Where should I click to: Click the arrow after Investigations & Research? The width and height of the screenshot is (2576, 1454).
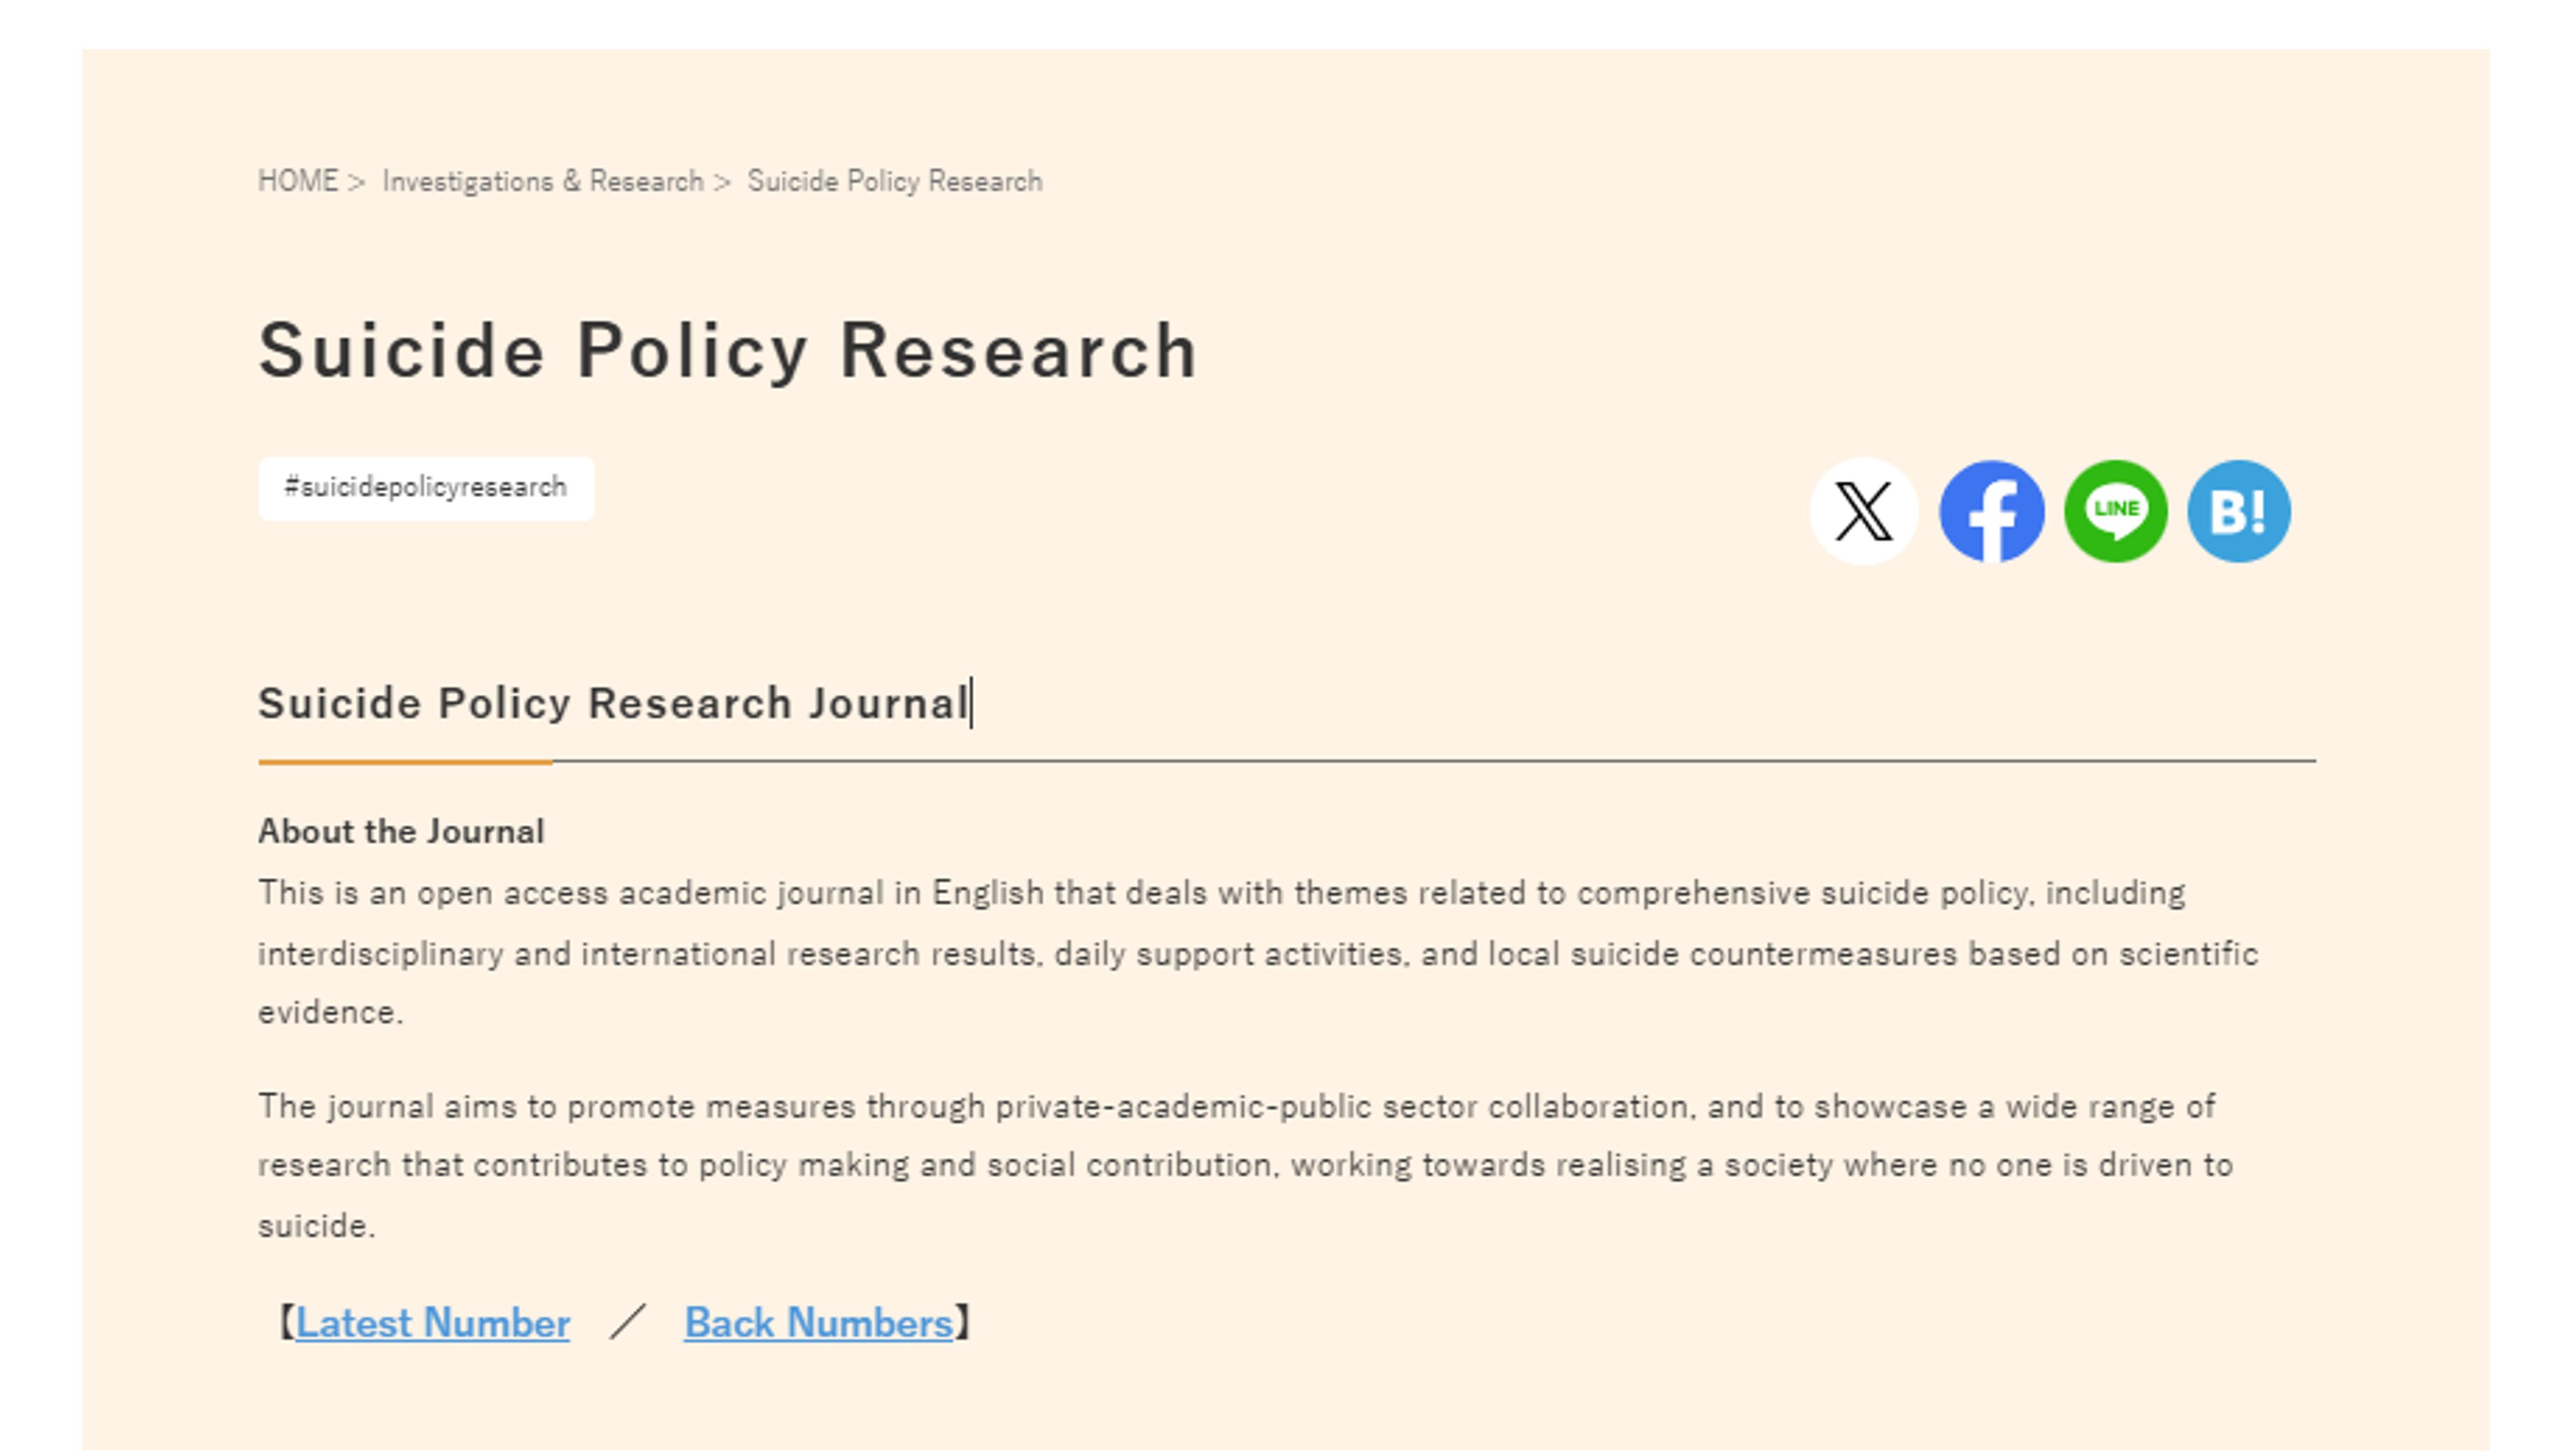(723, 182)
